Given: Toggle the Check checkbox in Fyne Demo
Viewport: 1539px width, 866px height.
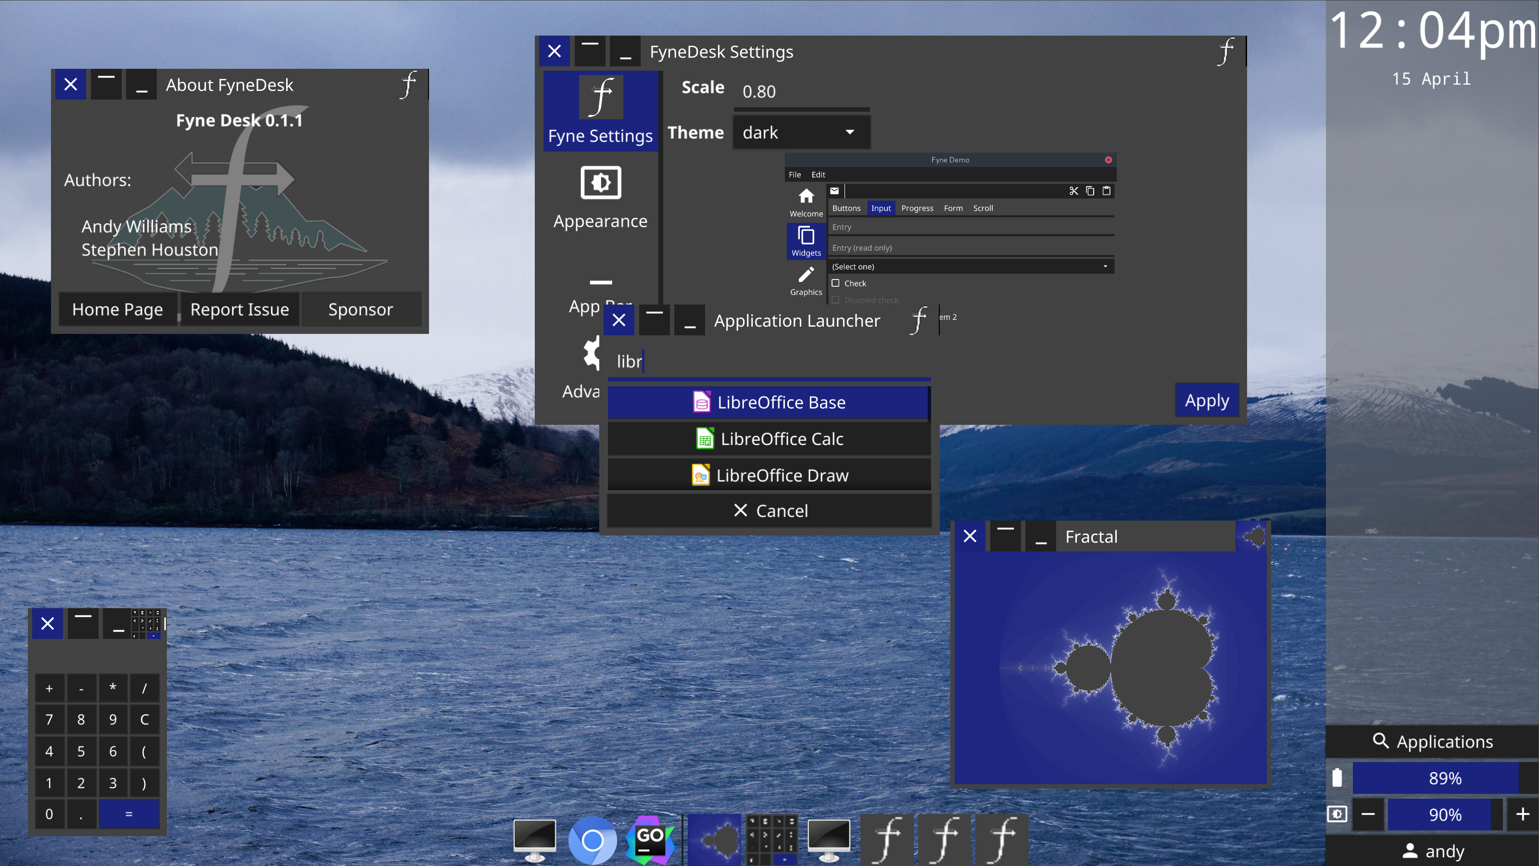Looking at the screenshot, I should pyautogui.click(x=835, y=283).
